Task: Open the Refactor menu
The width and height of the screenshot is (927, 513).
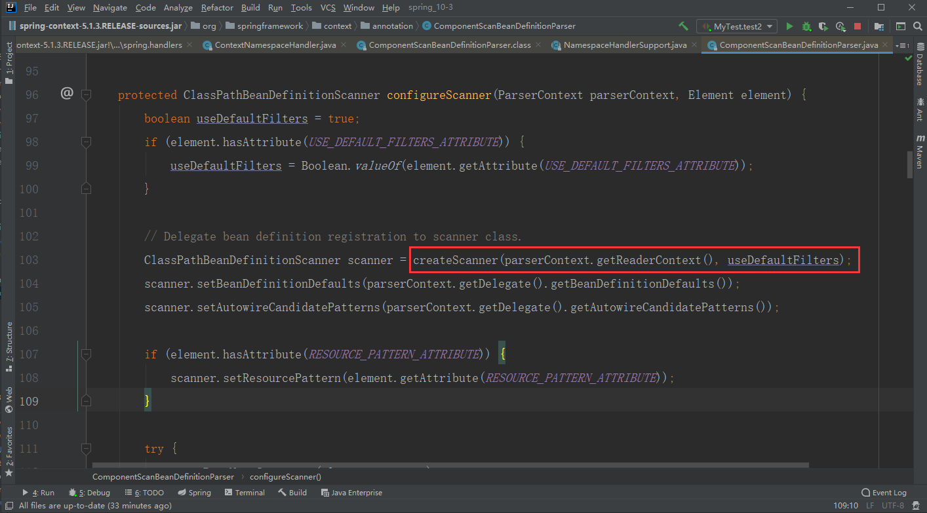Action: 217,8
